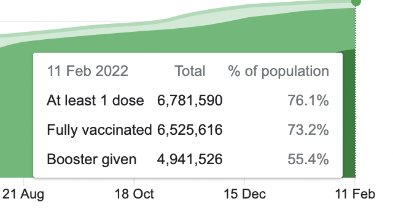Click the Total column header in tooltip
This screenshot has width=393, height=223.
coord(190,71)
